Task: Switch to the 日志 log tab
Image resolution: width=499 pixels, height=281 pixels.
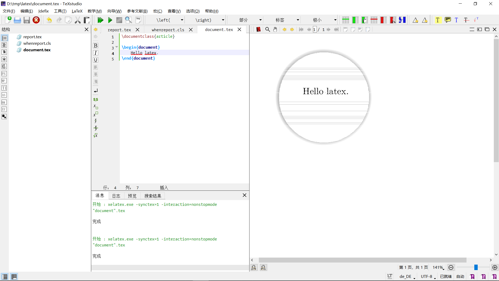Action: [116, 196]
